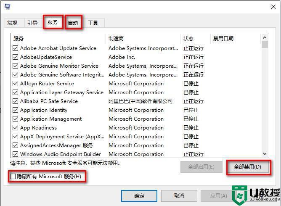The height and width of the screenshot is (206, 281).
Task: Toggle Application Identity checkbox
Action: pyautogui.click(x=16, y=110)
